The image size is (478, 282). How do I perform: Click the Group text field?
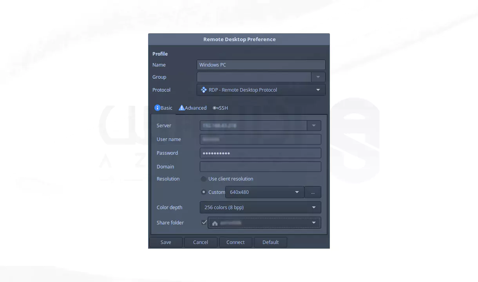coord(254,77)
